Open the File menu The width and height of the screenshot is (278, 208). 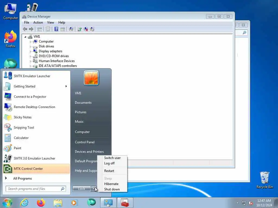coord(27,22)
